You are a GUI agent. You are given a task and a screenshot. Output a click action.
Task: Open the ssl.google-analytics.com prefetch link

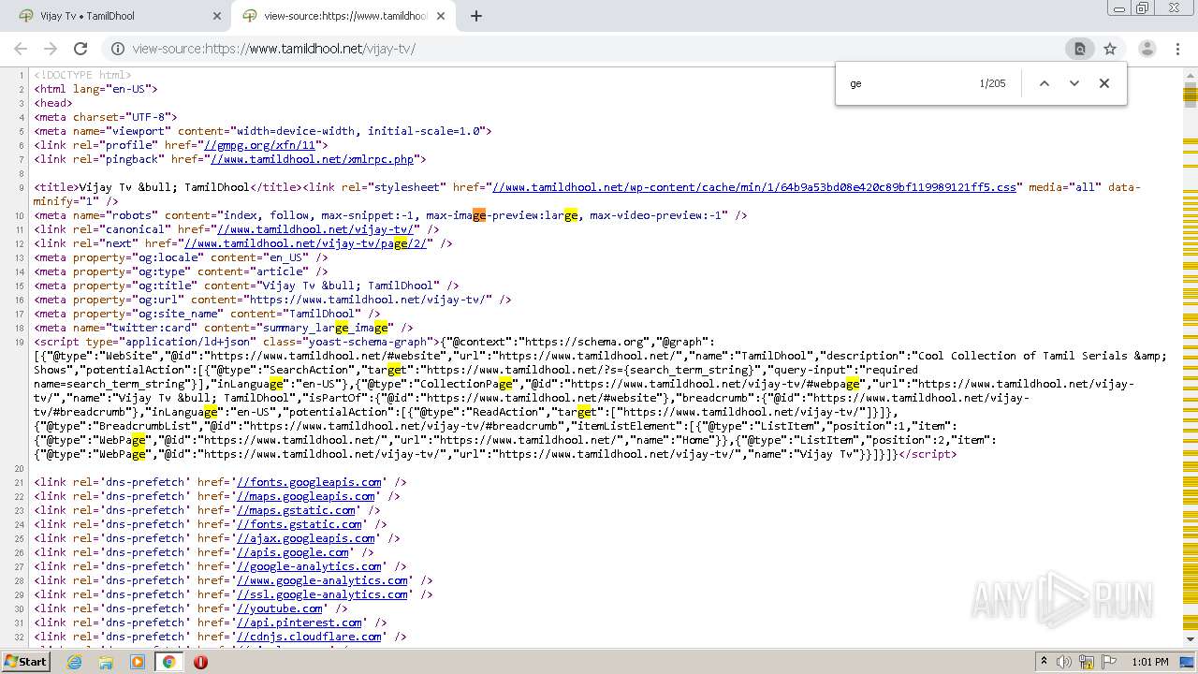(x=322, y=594)
